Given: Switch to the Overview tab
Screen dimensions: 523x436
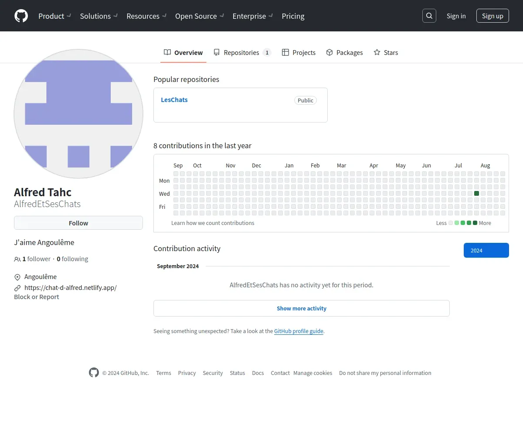Looking at the screenshot, I should (x=183, y=52).
